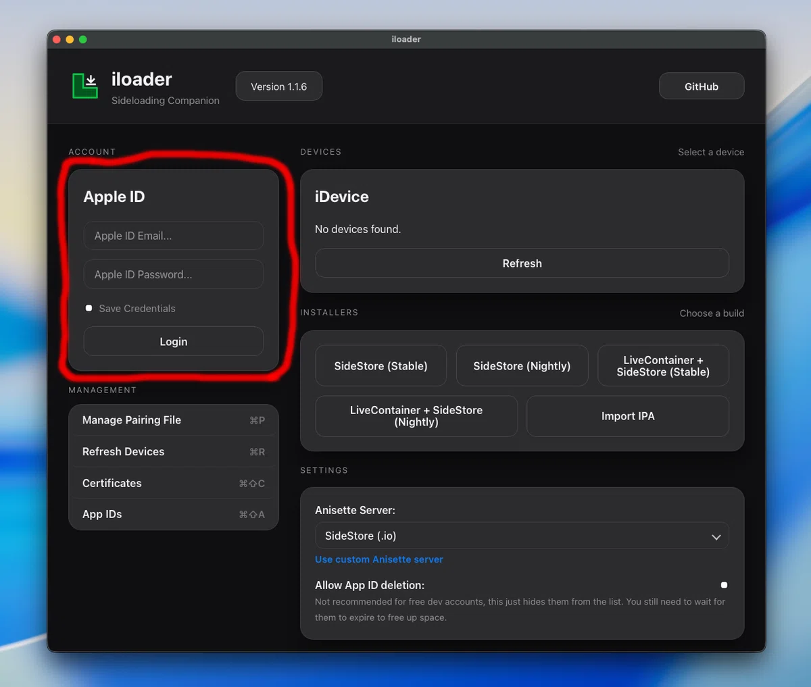Image resolution: width=811 pixels, height=687 pixels.
Task: Click the iloader window title text
Action: [406, 39]
